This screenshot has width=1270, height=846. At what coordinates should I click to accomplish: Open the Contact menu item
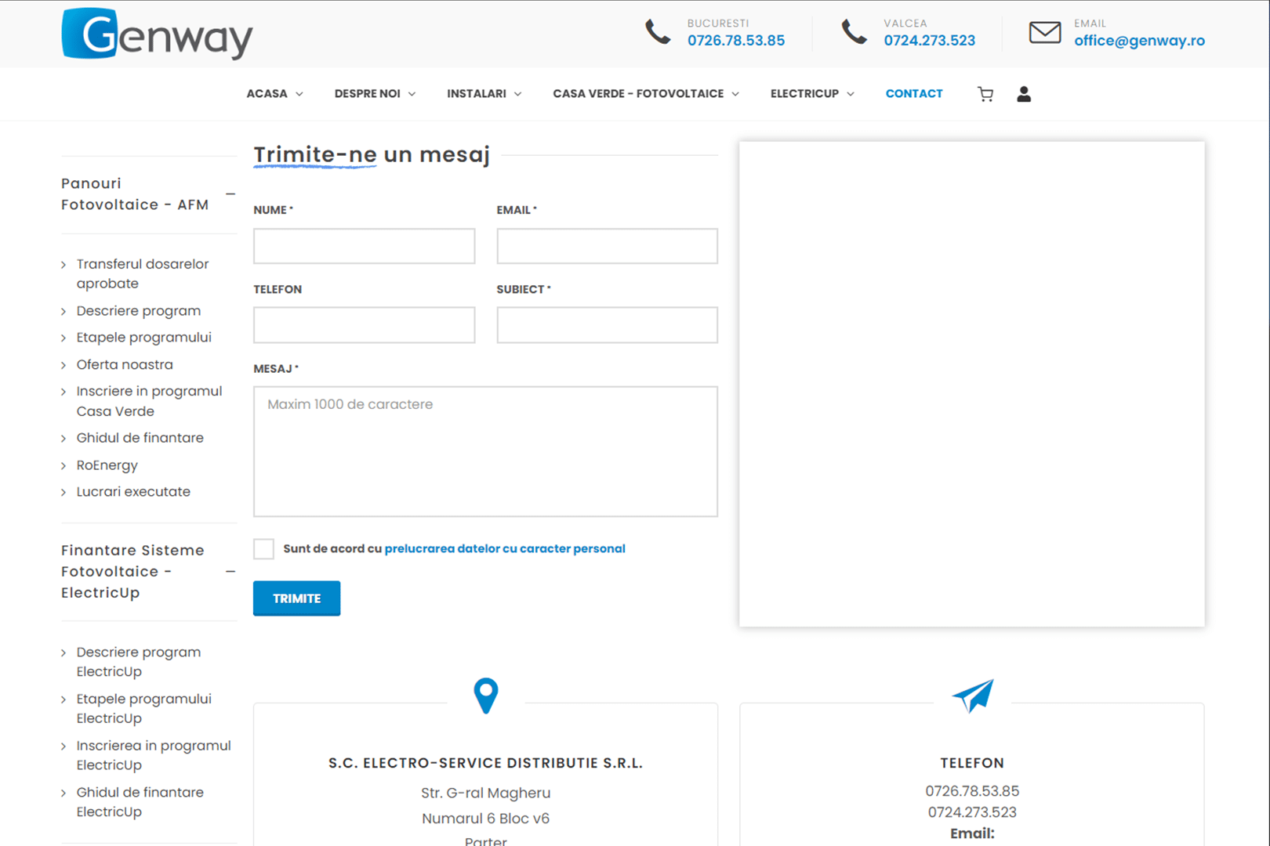[913, 94]
